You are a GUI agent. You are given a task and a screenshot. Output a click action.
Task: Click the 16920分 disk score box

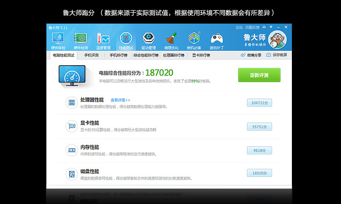260,173
